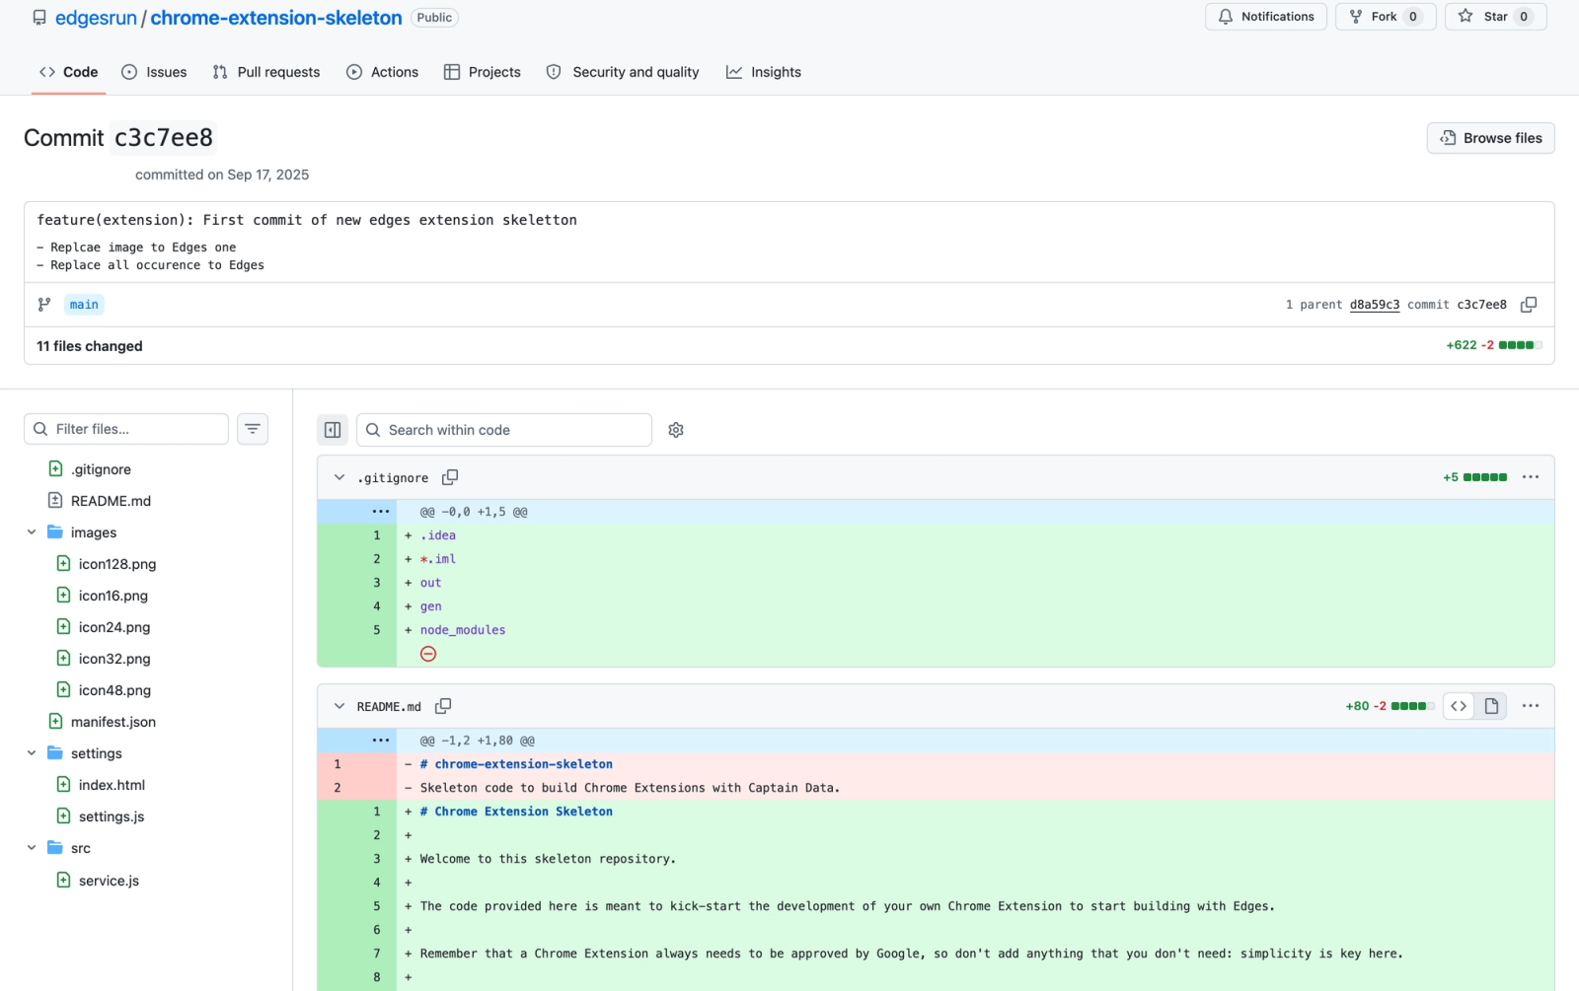Click Browse files button
1579x991 pixels.
pyautogui.click(x=1490, y=138)
